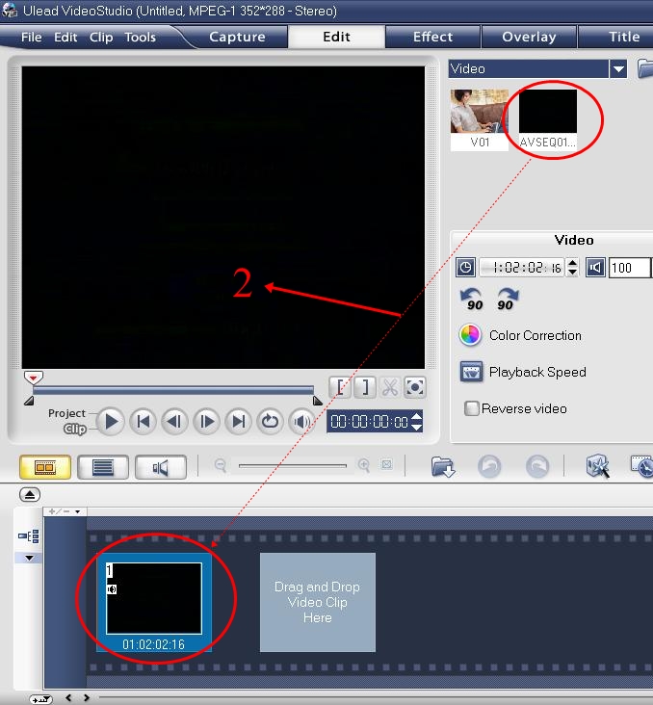This screenshot has height=705, width=653.
Task: Switch preview mode to Project
Action: 66,413
